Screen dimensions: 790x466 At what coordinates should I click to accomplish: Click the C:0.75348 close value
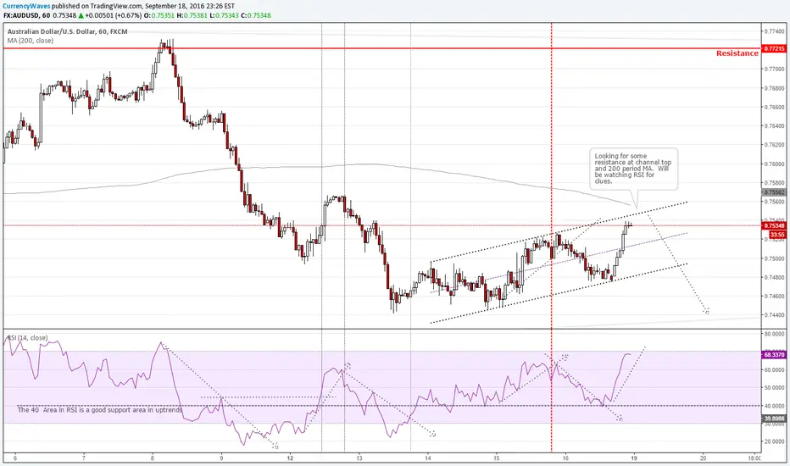pos(255,15)
